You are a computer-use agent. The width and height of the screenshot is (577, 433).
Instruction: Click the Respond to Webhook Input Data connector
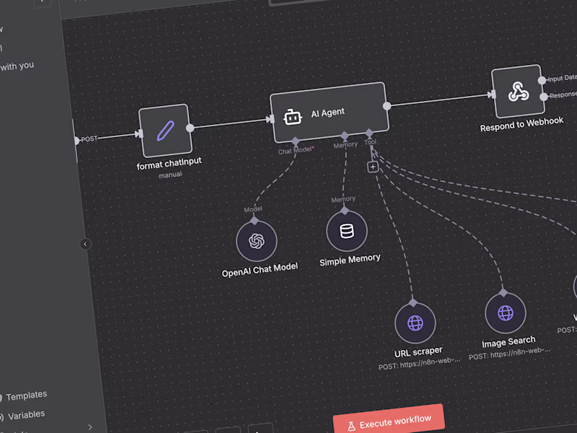[542, 80]
